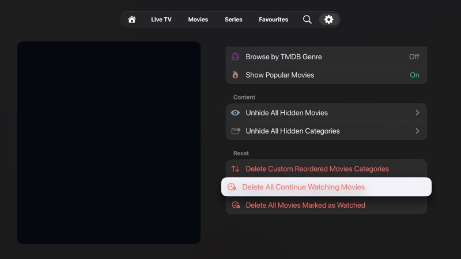The height and width of the screenshot is (259, 461).
Task: Toggle Show Popular Movies On value
Action: (x=414, y=75)
